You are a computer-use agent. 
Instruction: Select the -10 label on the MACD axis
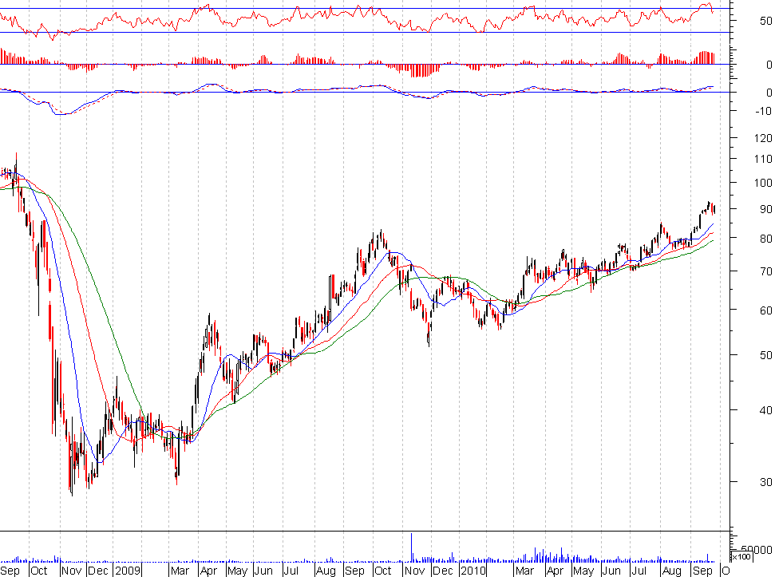764,111
